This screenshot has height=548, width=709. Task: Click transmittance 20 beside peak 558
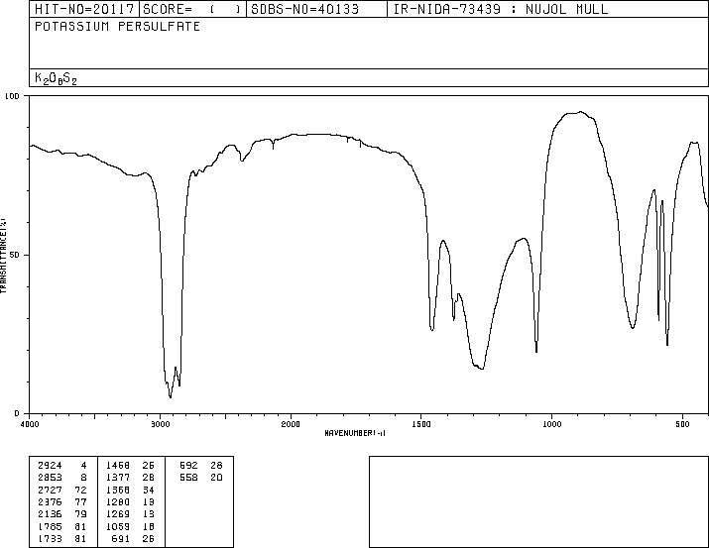pyautogui.click(x=216, y=477)
